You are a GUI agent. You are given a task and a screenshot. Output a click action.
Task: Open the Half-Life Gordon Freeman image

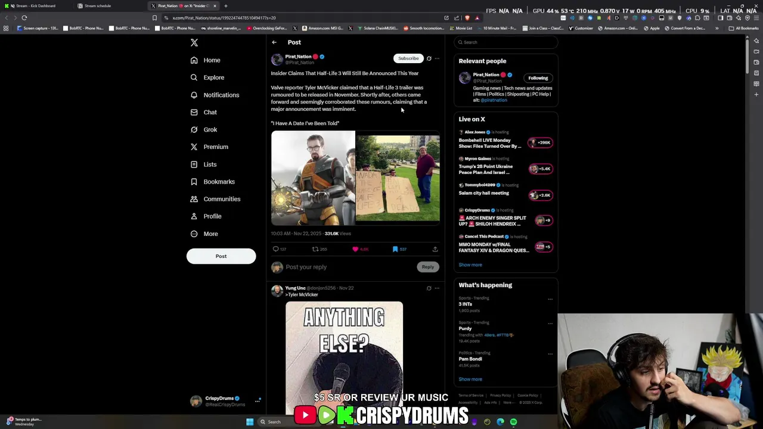pos(313,178)
